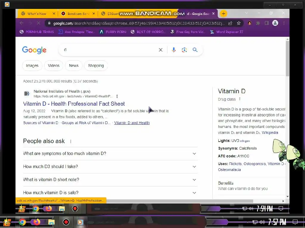Open Word Replacer II bookmark
Screen dimensions: 305x228
(x=227, y=32)
